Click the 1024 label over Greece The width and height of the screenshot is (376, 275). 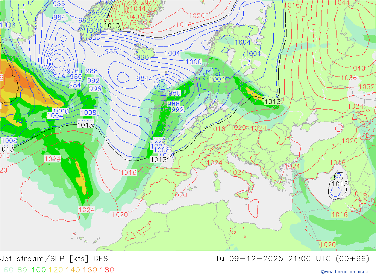[292, 166]
